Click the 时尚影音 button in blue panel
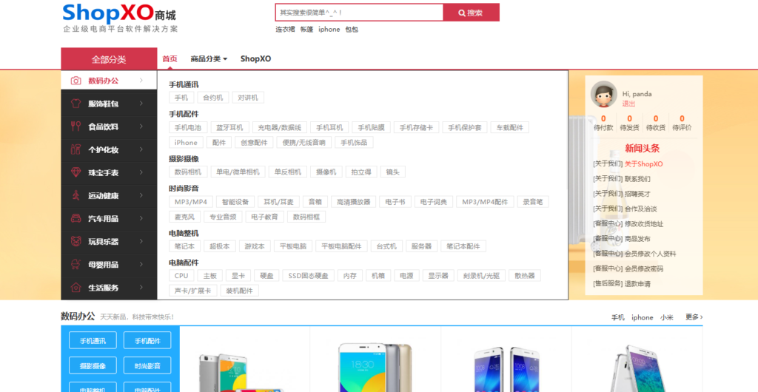Viewport: 758px width, 392px height. [x=147, y=366]
